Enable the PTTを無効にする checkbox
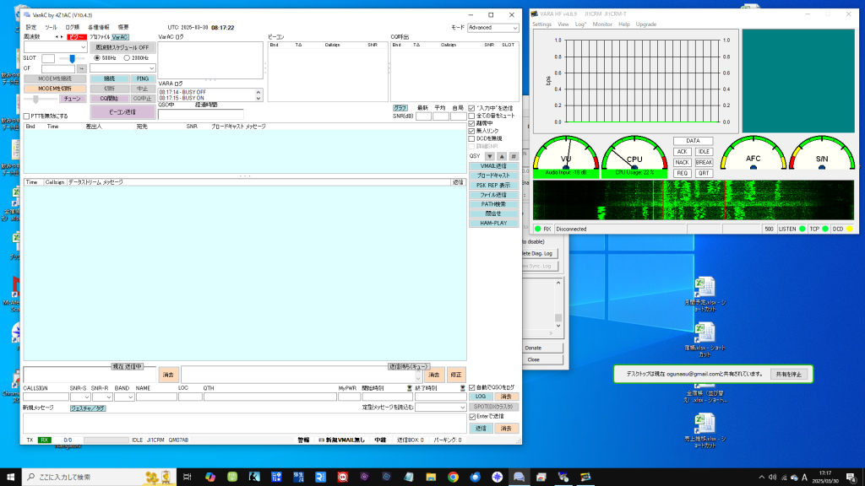Viewport: 865px width, 486px height. click(27, 116)
